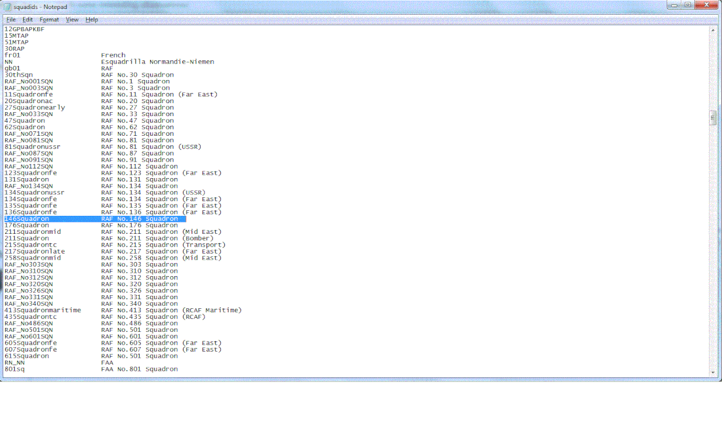Click the ID "RAF_No001SQN"
This screenshot has width=722, height=426.
(29, 81)
